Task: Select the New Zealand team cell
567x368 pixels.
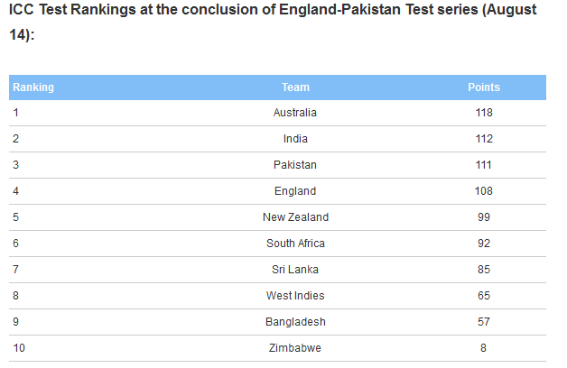Action: (295, 217)
